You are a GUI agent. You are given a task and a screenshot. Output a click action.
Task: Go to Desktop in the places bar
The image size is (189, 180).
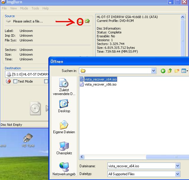(x=64, y=106)
